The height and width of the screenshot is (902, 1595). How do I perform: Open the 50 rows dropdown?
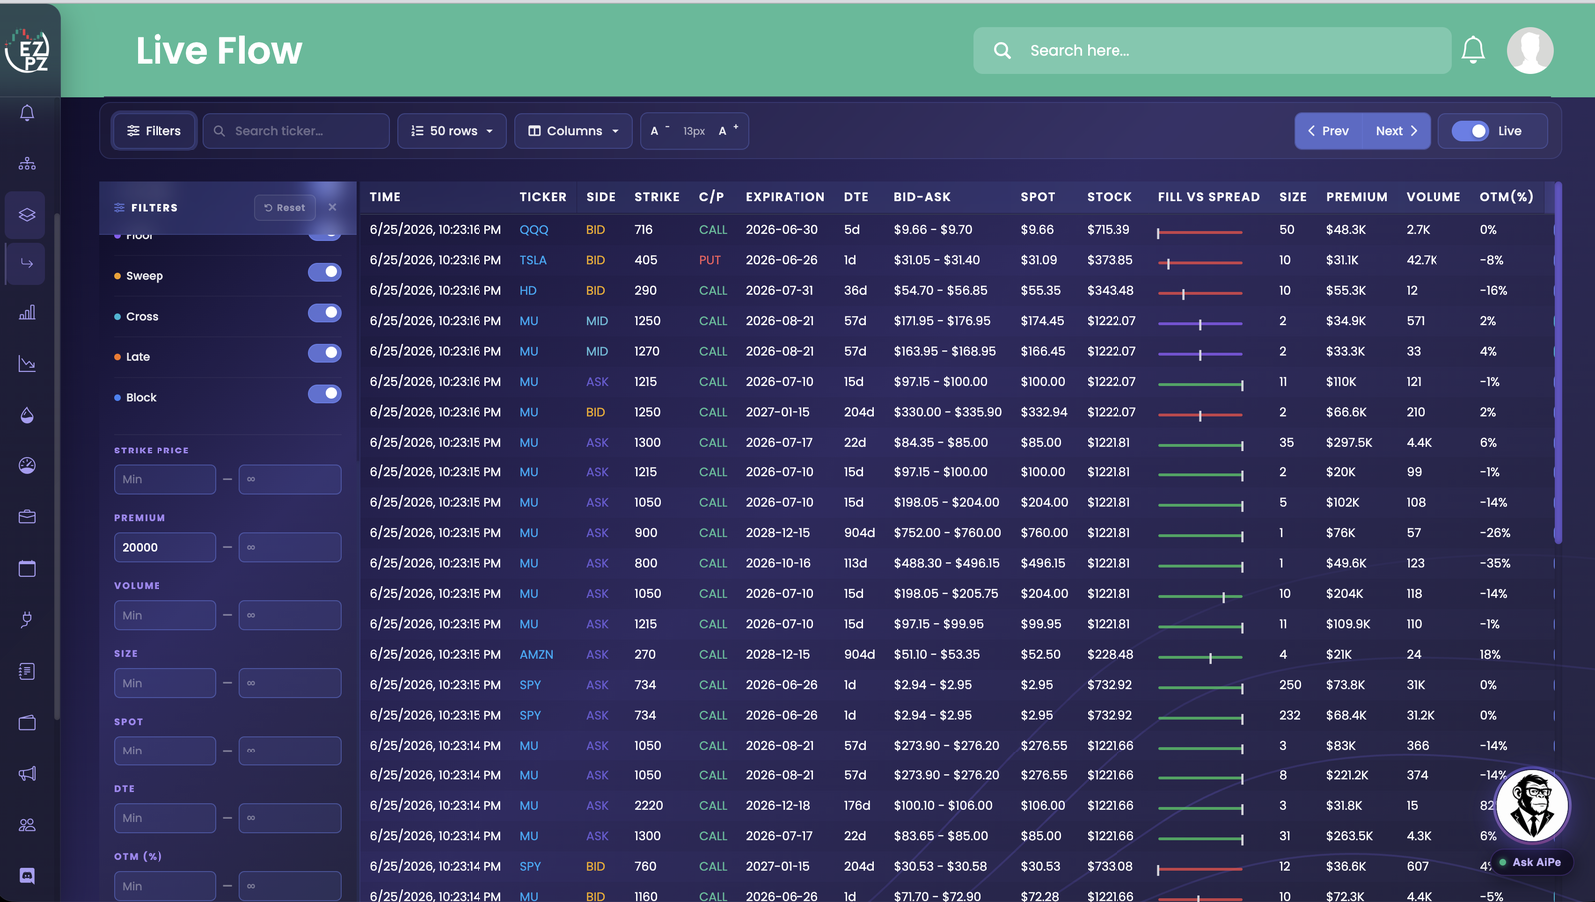[453, 131]
